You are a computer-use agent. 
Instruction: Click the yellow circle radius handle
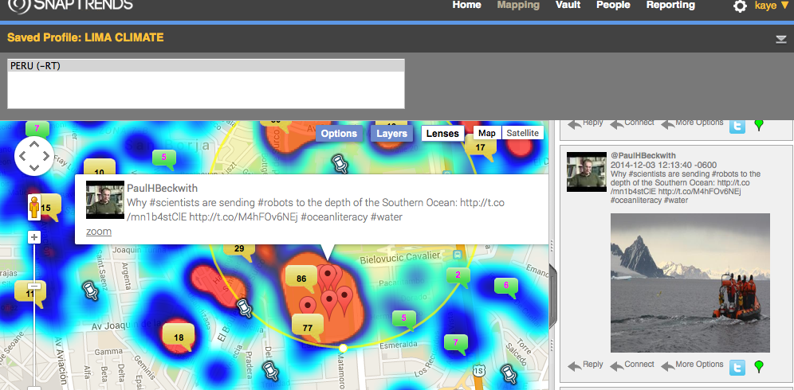tap(343, 348)
